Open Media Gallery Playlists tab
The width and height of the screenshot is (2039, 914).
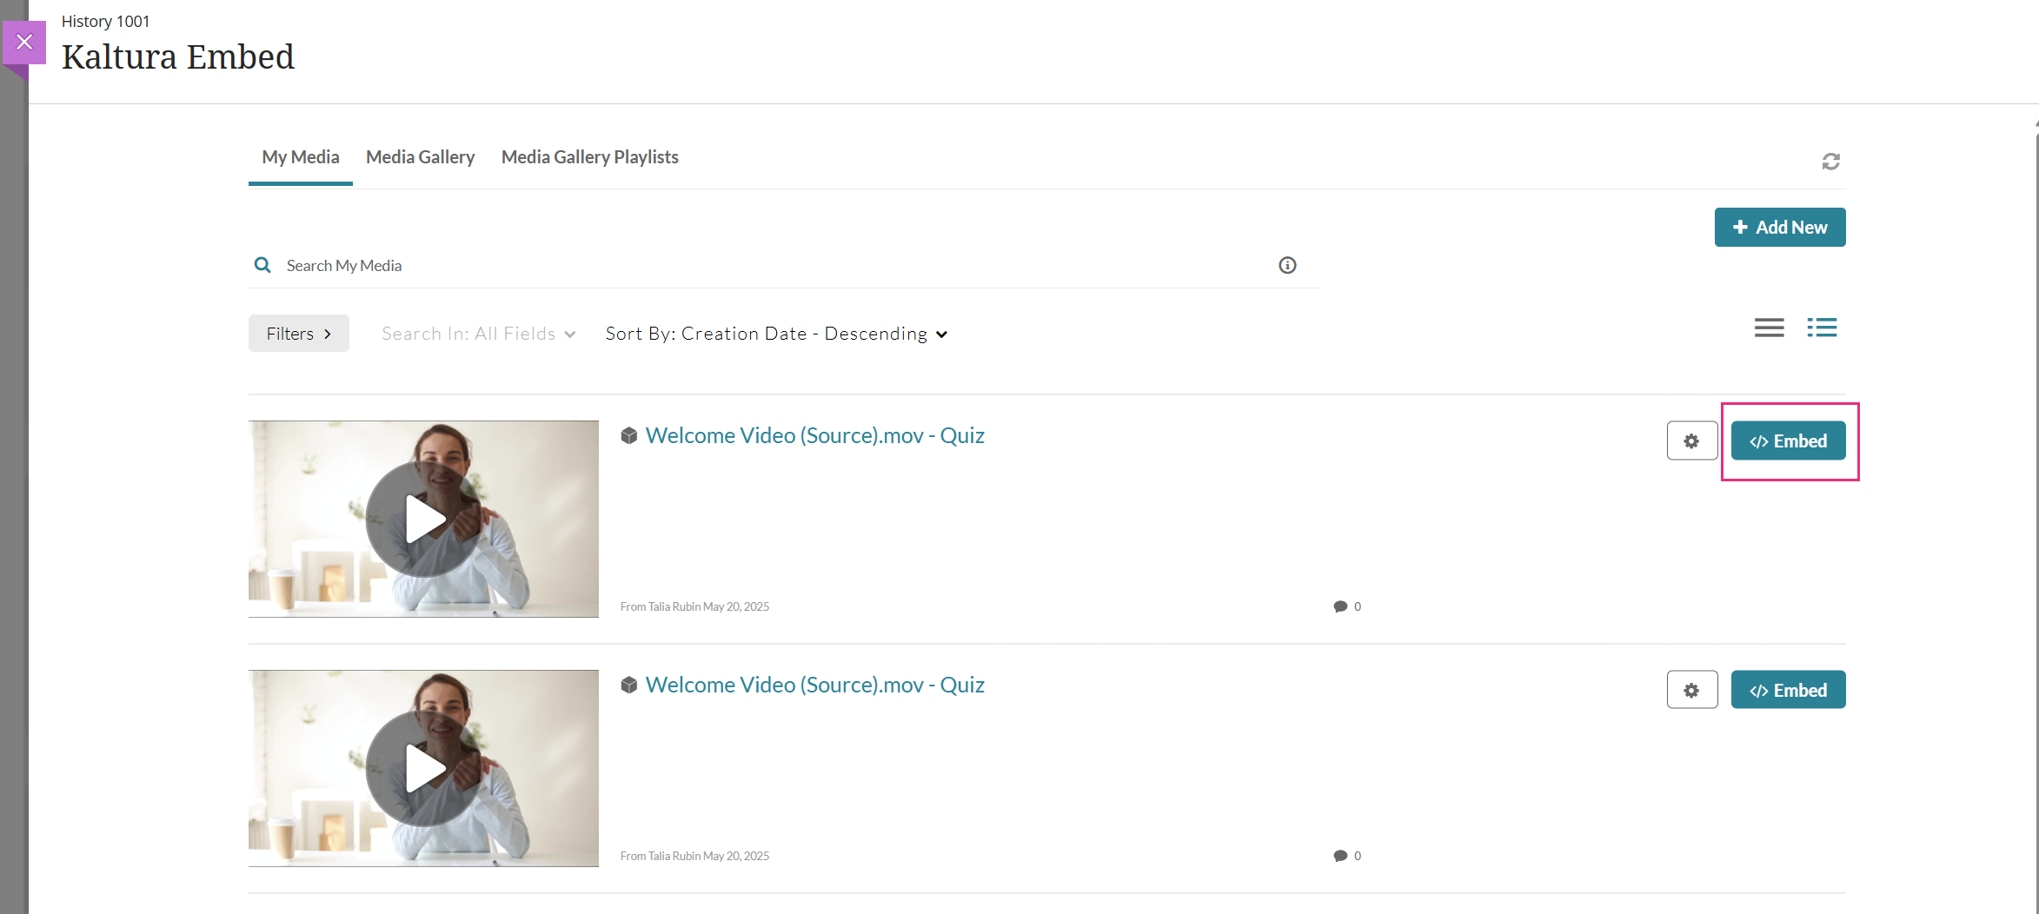pyautogui.click(x=589, y=157)
